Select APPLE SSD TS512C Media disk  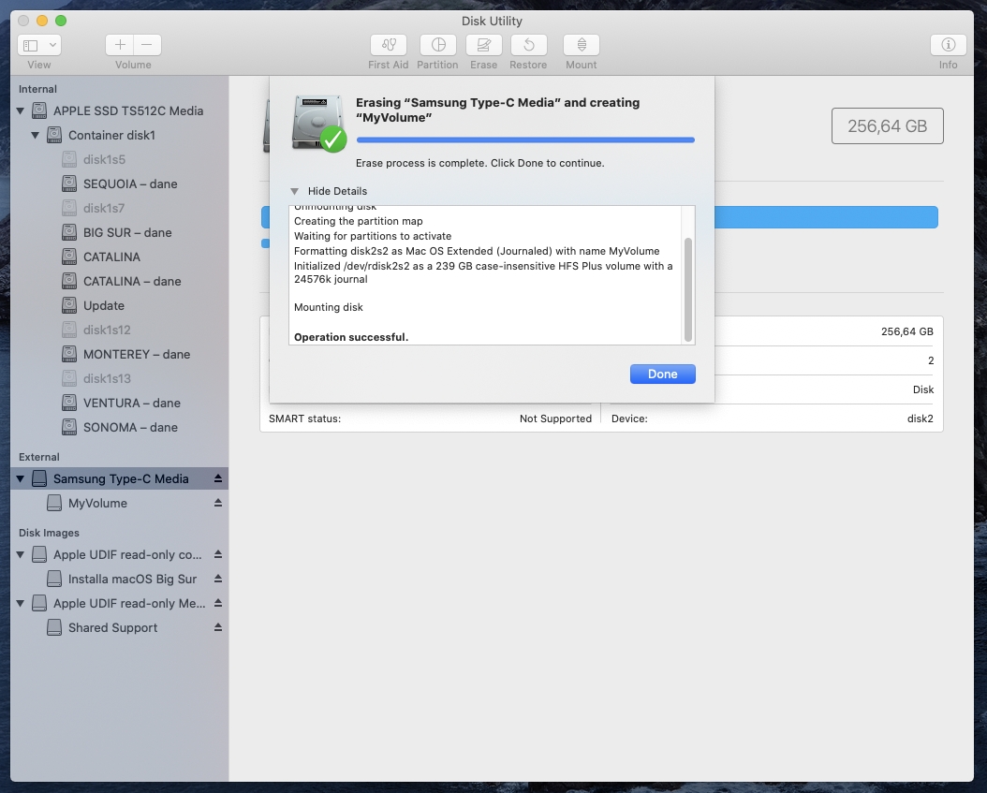(120, 110)
